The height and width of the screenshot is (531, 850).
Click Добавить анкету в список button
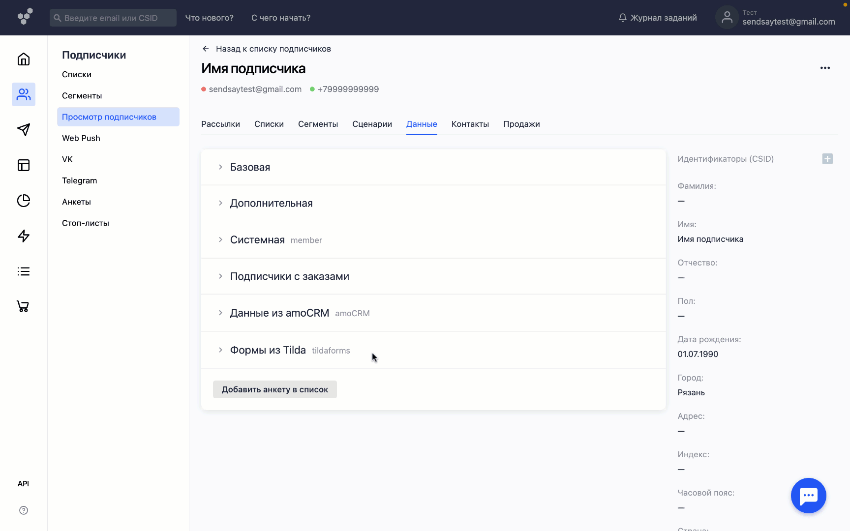tap(274, 389)
